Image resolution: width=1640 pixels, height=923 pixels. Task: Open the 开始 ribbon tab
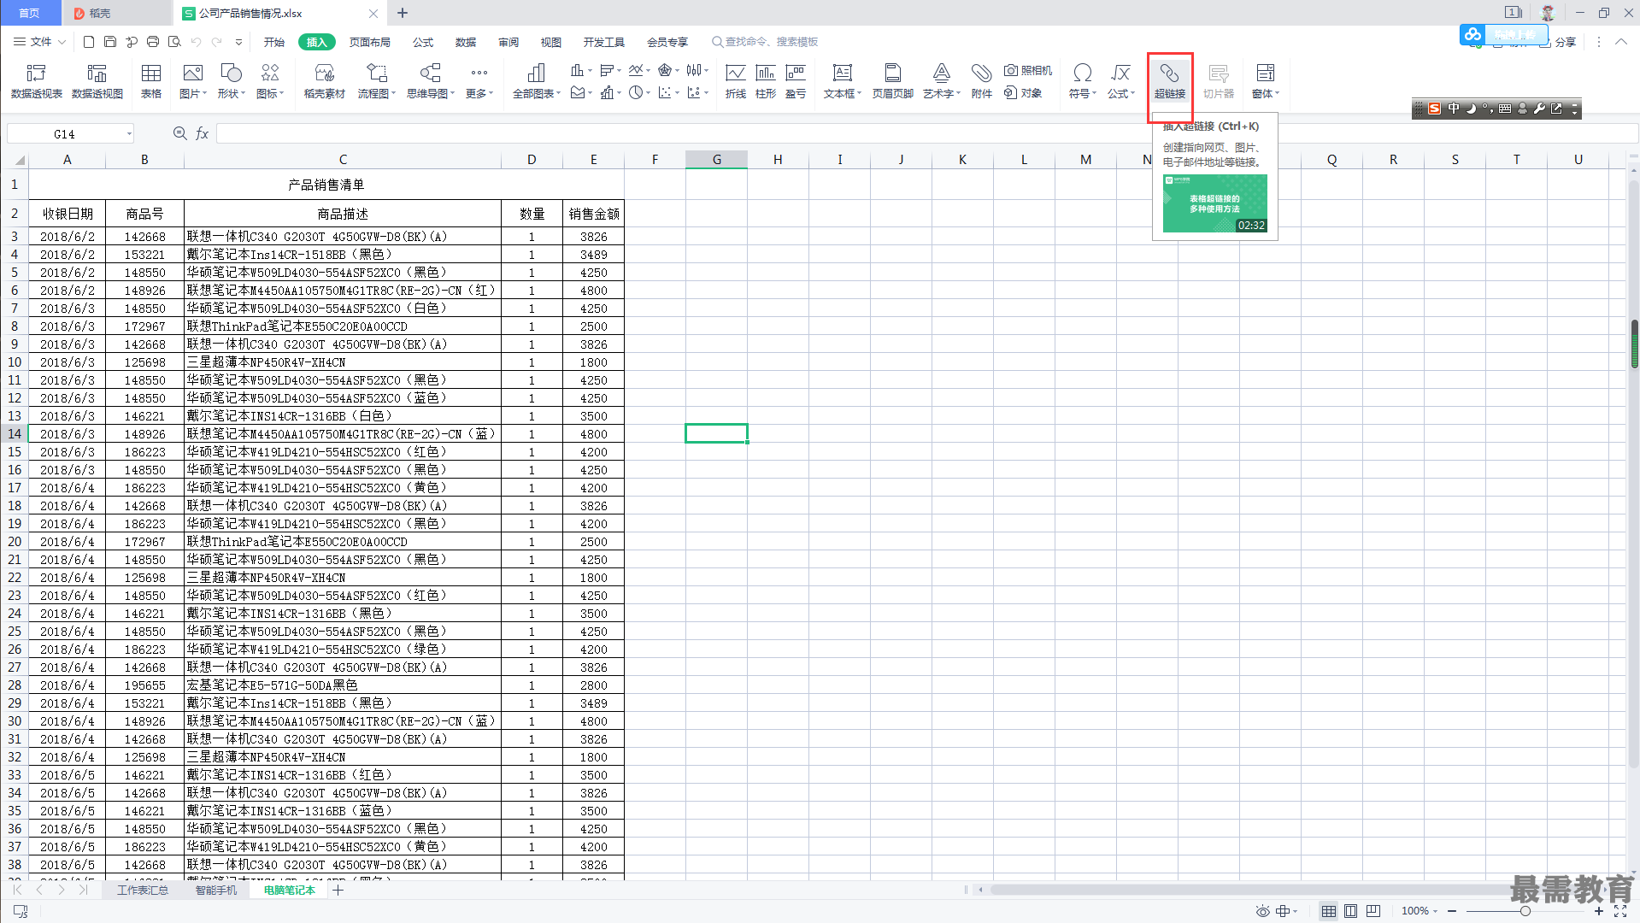pos(274,42)
